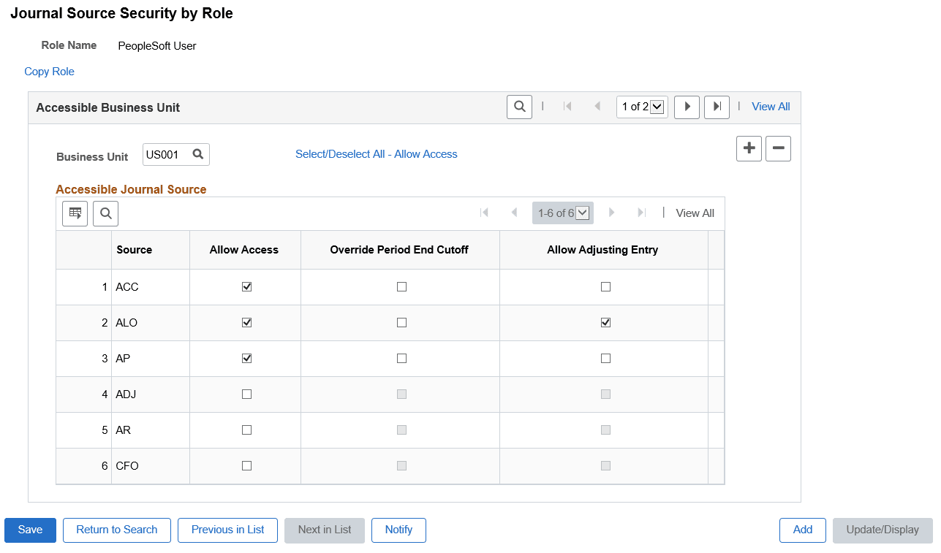The height and width of the screenshot is (553, 941).
Task: Add a new business unit row with plus icon
Action: click(x=749, y=148)
